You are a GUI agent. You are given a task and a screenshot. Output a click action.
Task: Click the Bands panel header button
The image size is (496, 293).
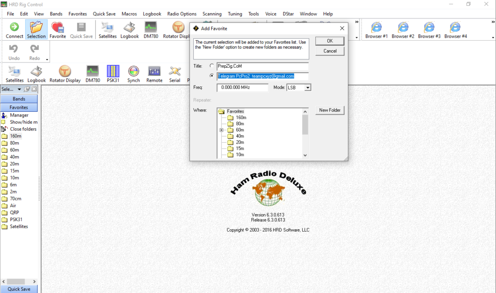point(19,99)
